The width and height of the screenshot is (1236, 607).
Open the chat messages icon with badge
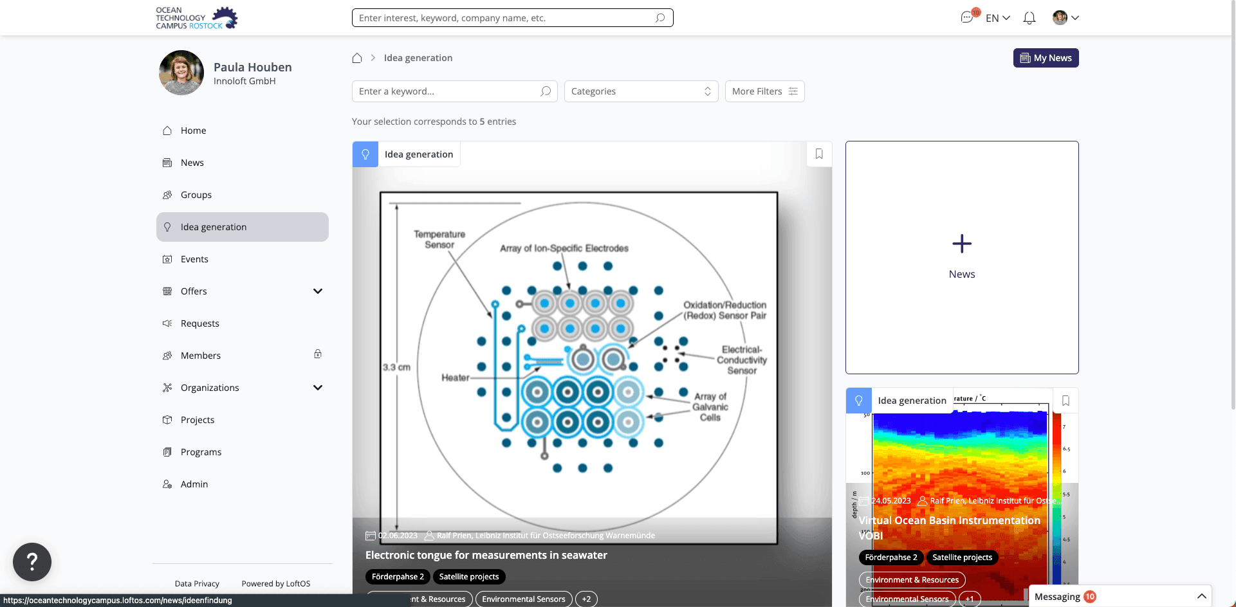point(967,17)
